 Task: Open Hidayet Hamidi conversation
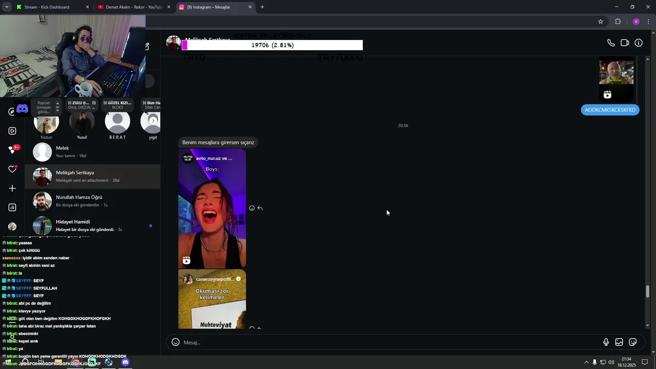(x=93, y=225)
